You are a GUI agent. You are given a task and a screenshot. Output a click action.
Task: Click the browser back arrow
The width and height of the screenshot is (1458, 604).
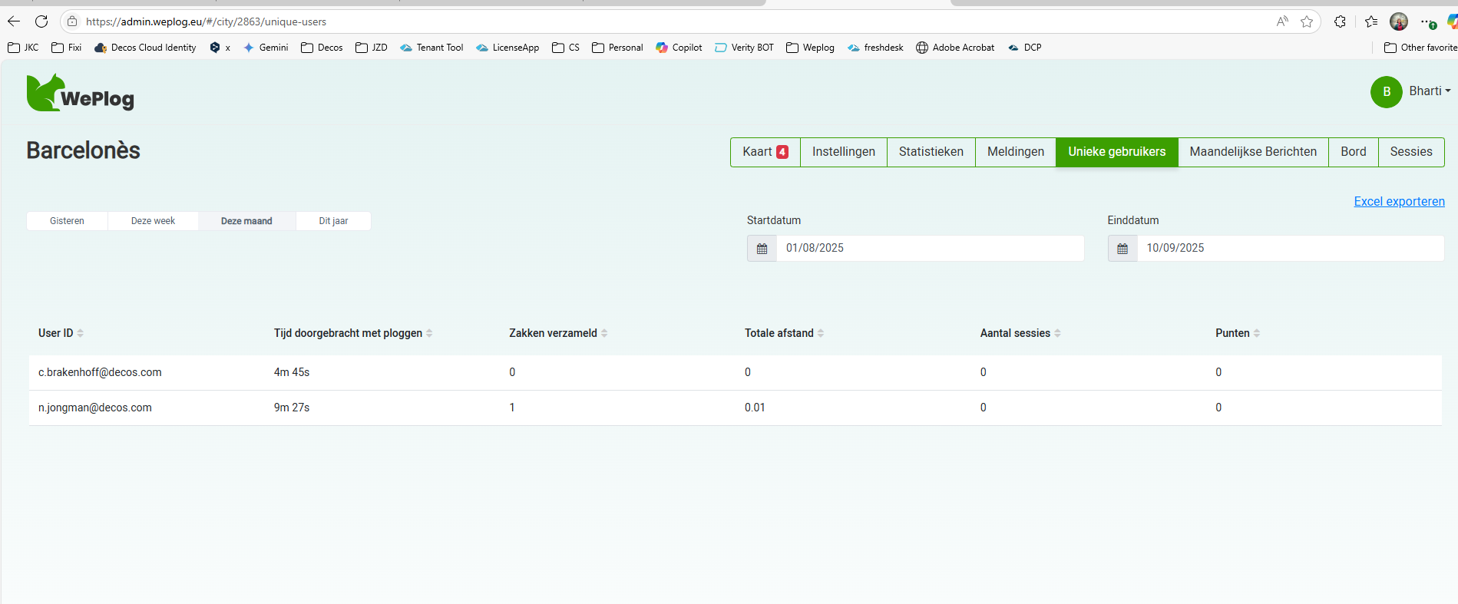coord(14,21)
